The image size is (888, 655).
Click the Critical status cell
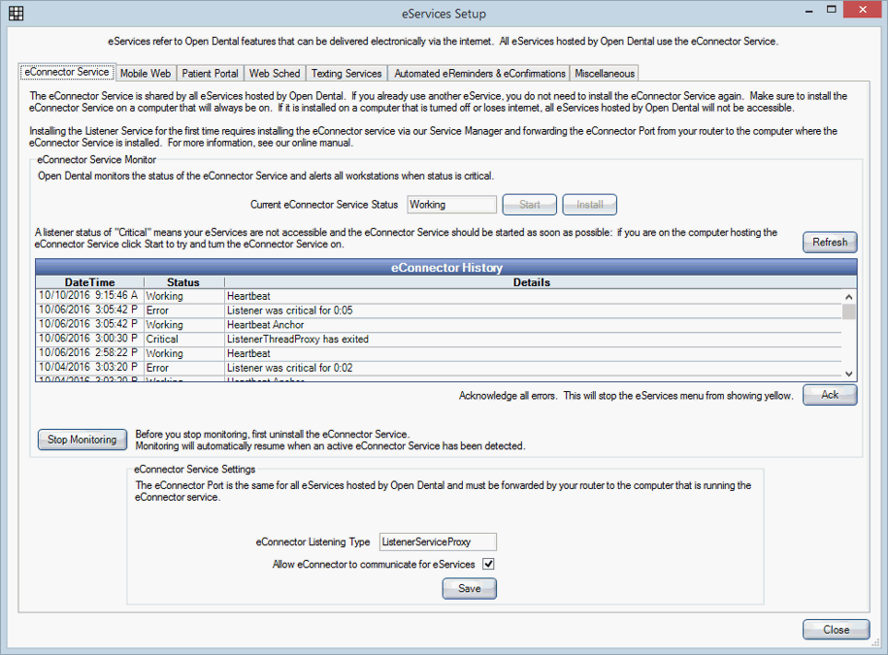[184, 339]
